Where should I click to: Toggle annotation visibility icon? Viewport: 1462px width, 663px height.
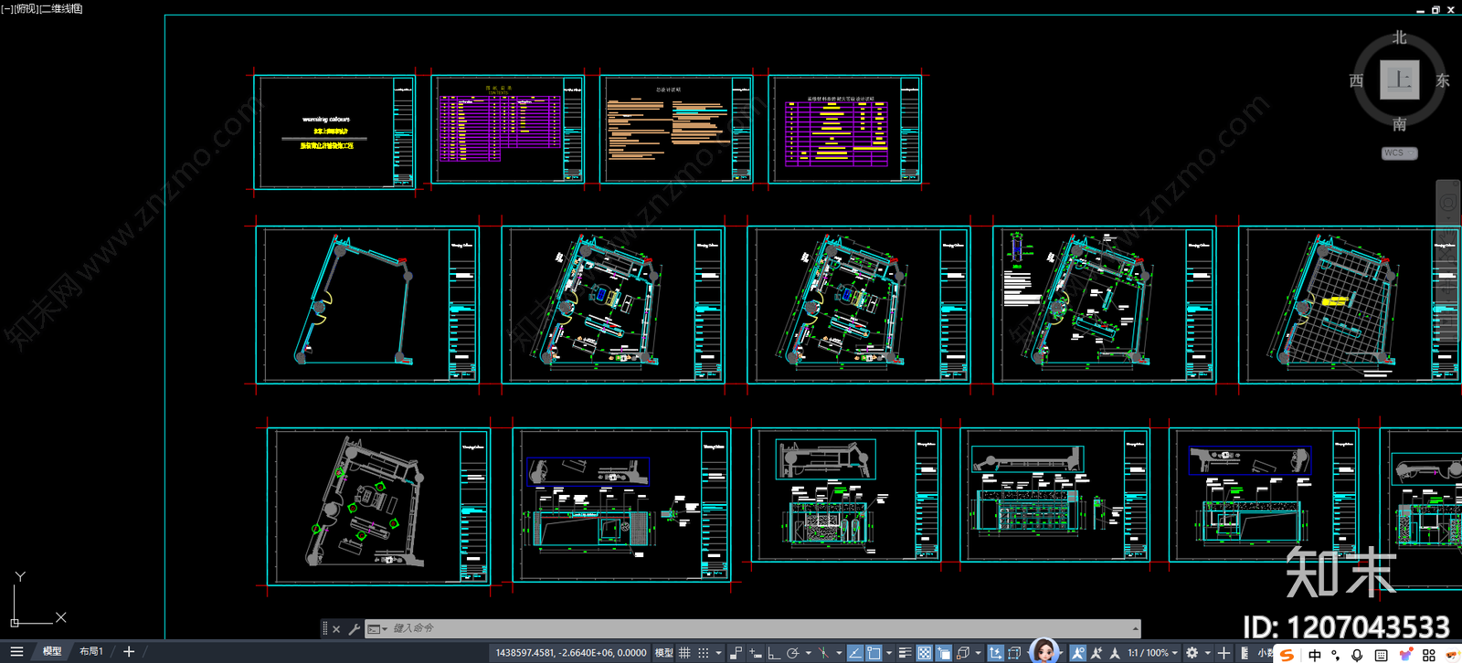1078,653
